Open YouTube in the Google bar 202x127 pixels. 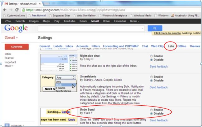coord(69,21)
